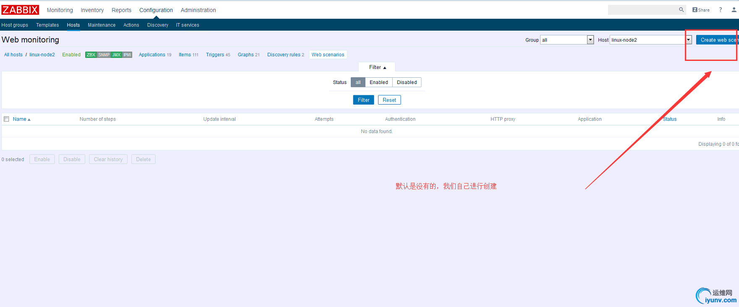739x307 pixels.
Task: Open the Web scenarios tab
Action: pos(328,55)
